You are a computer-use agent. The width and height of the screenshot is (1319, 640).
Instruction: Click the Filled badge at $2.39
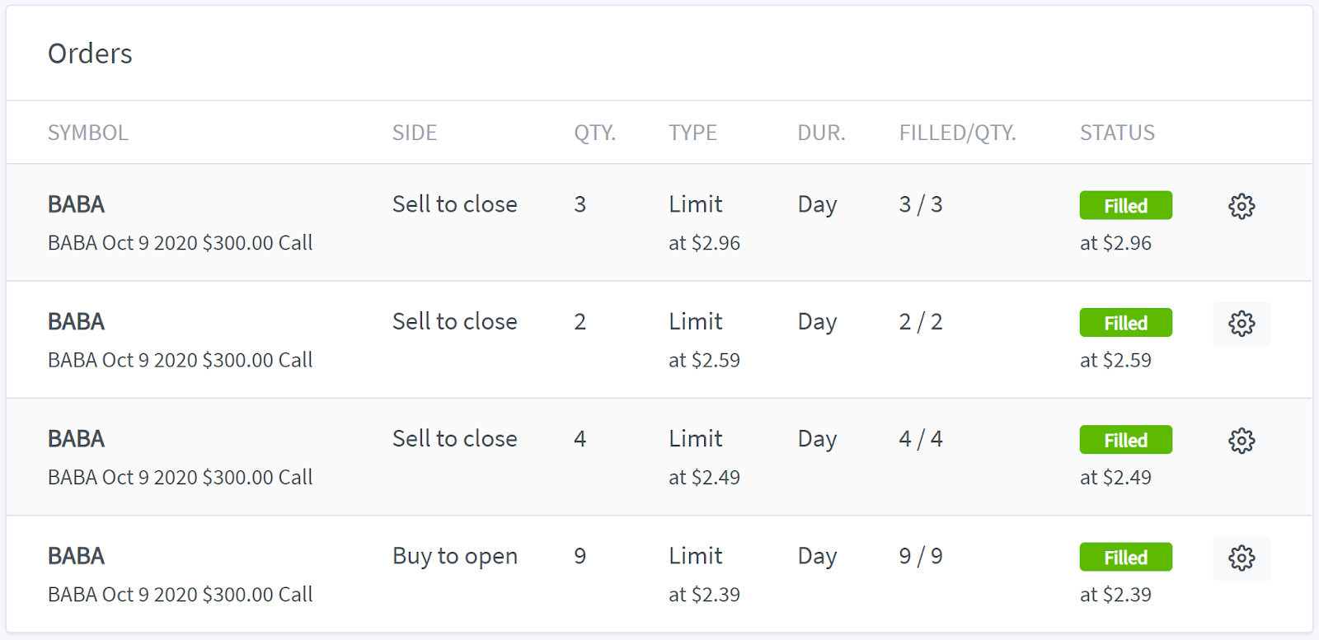coord(1125,558)
